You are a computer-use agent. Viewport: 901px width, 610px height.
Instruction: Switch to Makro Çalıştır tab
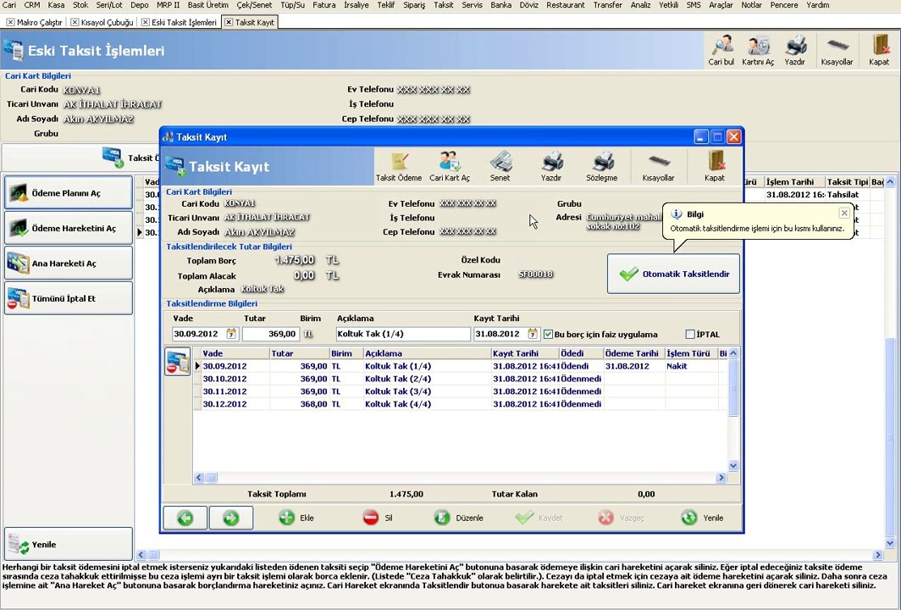(35, 22)
